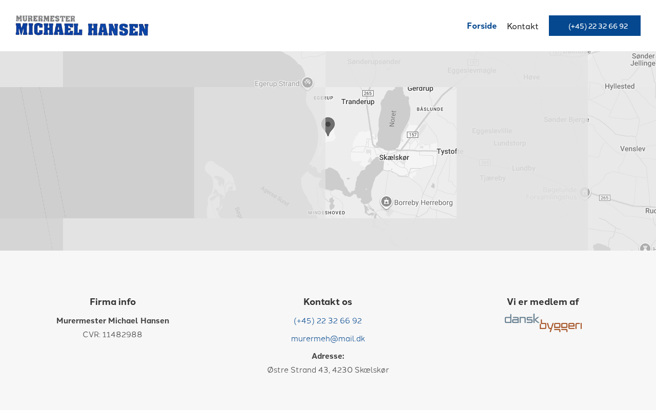
Task: Click the route 265 badge near Tranderup
Action: (367, 93)
